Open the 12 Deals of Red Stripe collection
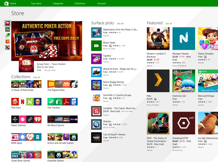 pyautogui.click(x=26, y=86)
